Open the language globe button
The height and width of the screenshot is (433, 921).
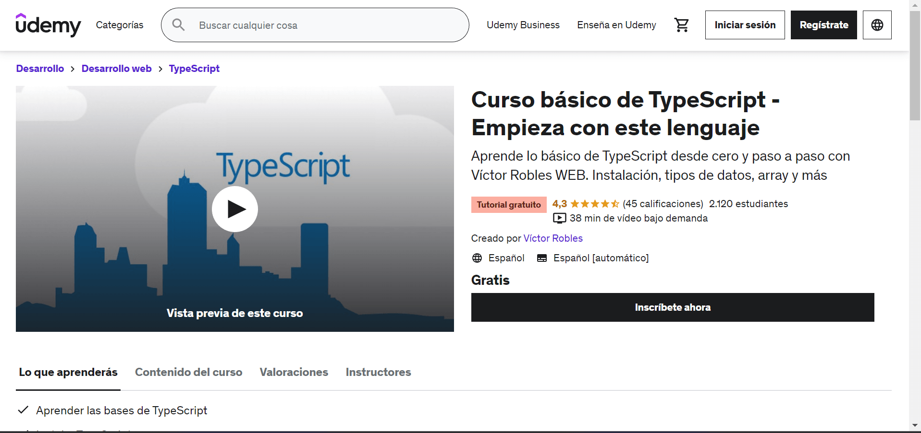tap(877, 25)
